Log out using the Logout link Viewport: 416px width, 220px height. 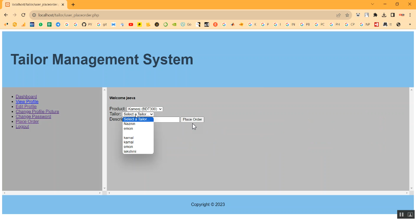click(22, 126)
